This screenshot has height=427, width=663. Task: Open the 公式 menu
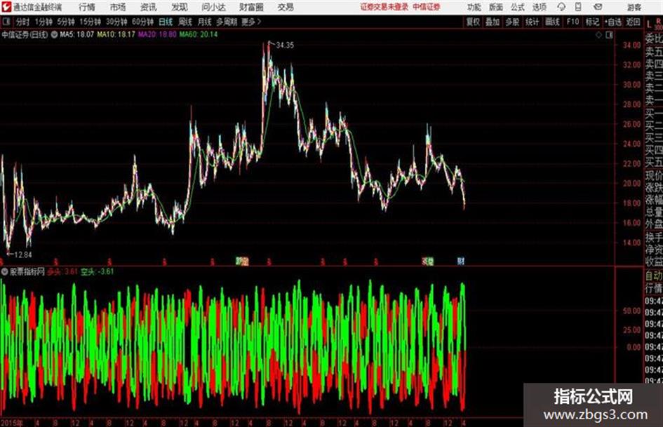[518, 7]
